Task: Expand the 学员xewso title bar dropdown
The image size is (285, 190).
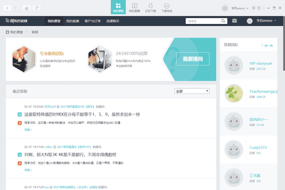Action: [x=240, y=8]
